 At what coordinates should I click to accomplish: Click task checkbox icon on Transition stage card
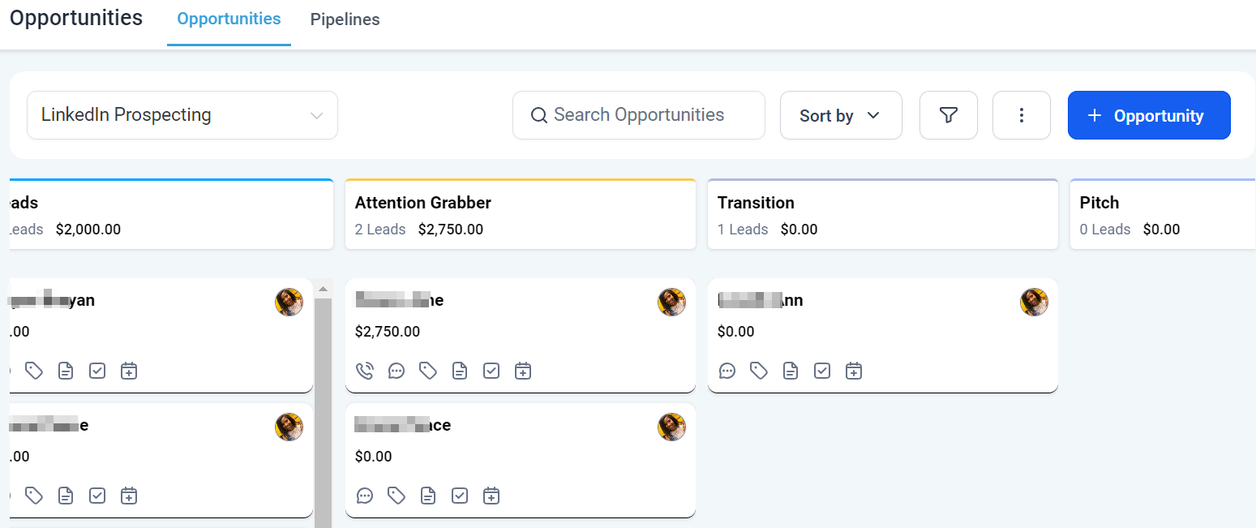[822, 371]
